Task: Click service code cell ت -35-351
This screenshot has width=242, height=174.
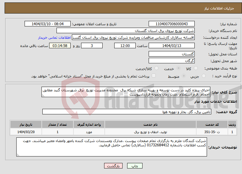Action: tap(212, 132)
